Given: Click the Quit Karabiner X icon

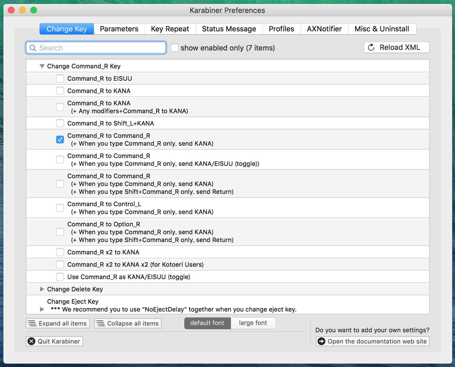Looking at the screenshot, I should click(x=31, y=341).
